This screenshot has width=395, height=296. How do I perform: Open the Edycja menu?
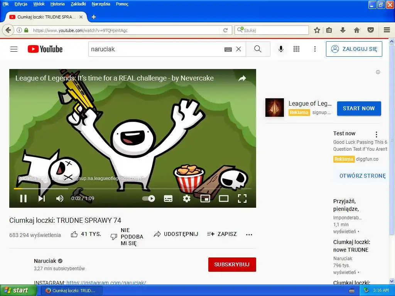tap(21, 4)
